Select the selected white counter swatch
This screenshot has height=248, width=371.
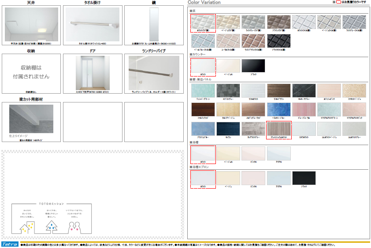click(x=202, y=66)
